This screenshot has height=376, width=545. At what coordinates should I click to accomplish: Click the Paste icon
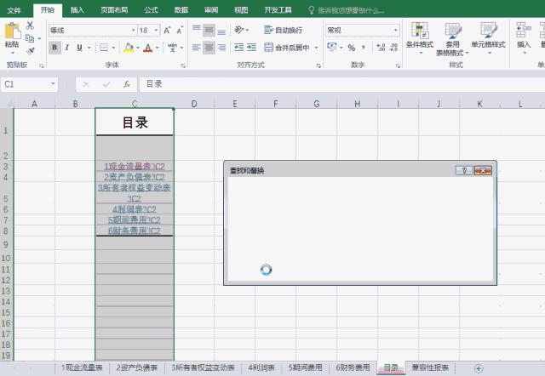pos(12,31)
